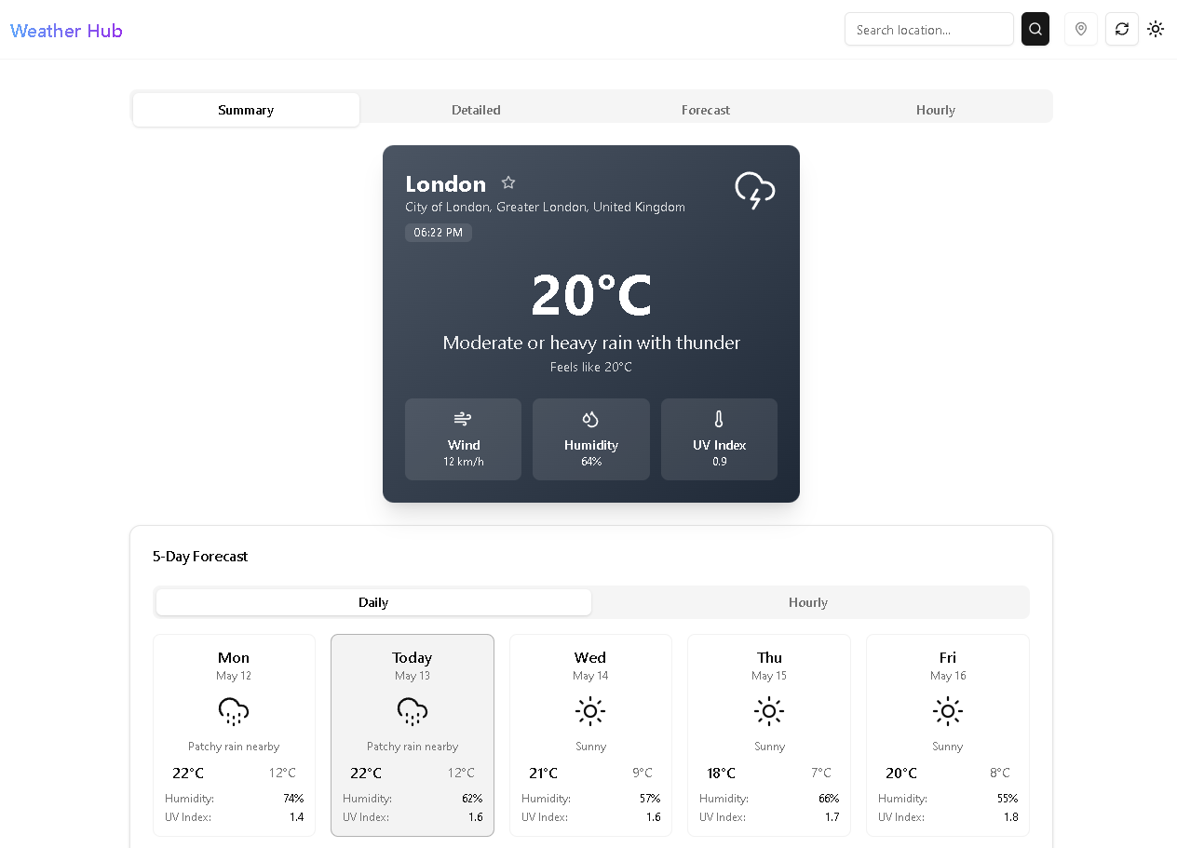Viewport: 1177px width, 848px height.
Task: Click the thunderstorm cloud icon
Action: pos(754,190)
